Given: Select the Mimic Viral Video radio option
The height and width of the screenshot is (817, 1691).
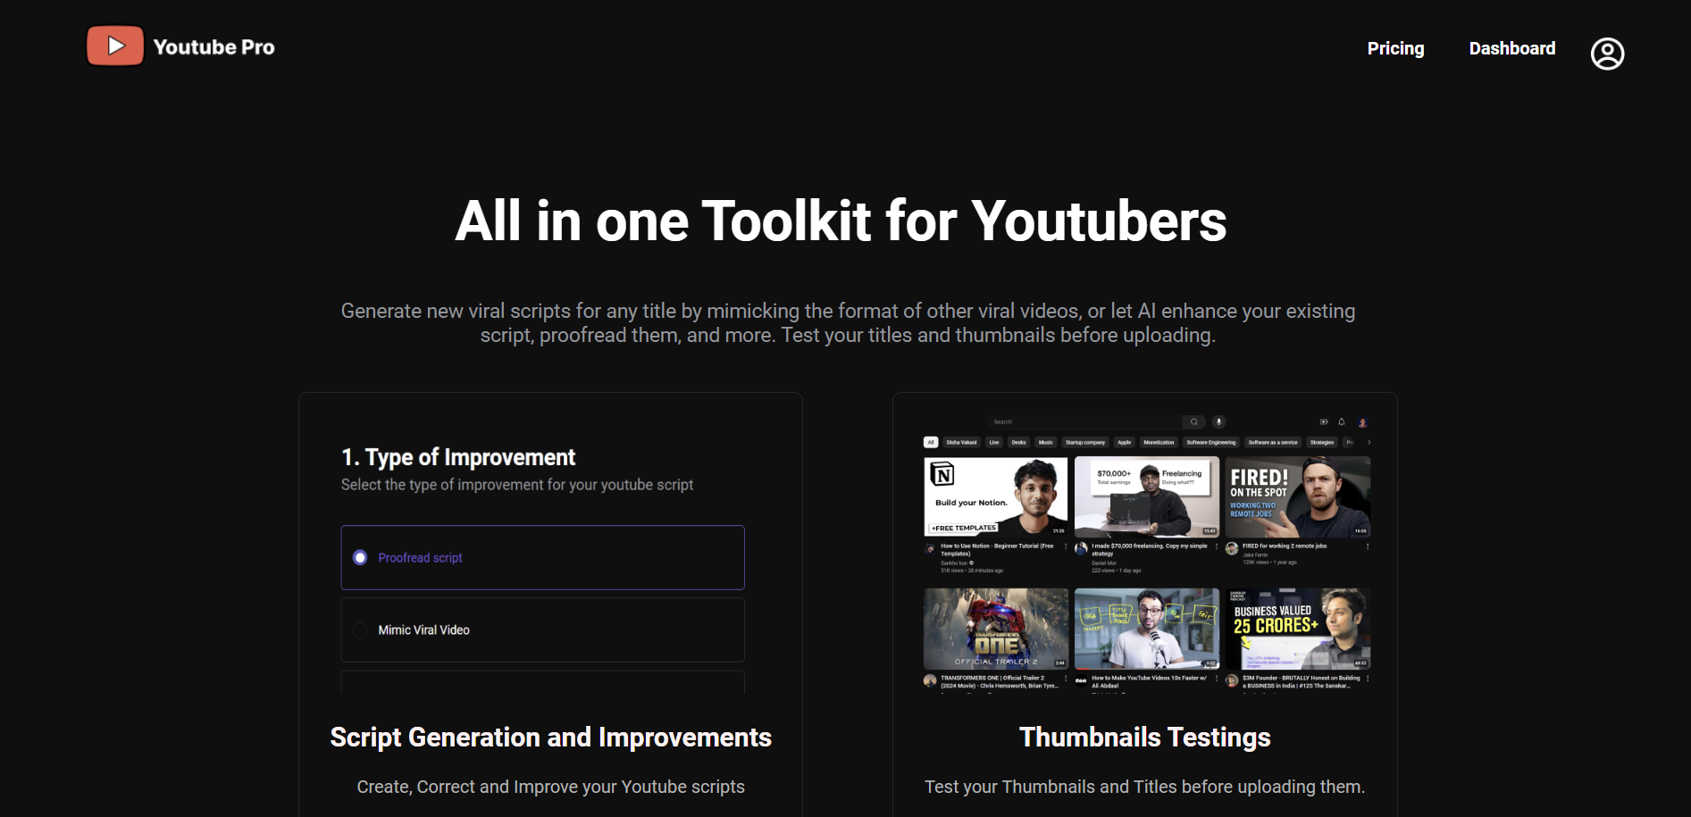Looking at the screenshot, I should click(x=360, y=629).
